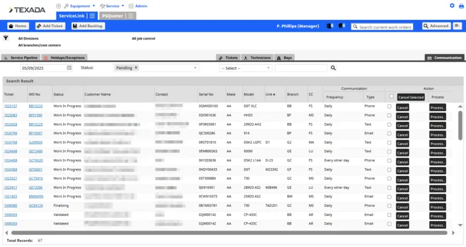The image size is (466, 247).
Task: Click the plus icon next to Equipment
Action: click(x=58, y=5)
